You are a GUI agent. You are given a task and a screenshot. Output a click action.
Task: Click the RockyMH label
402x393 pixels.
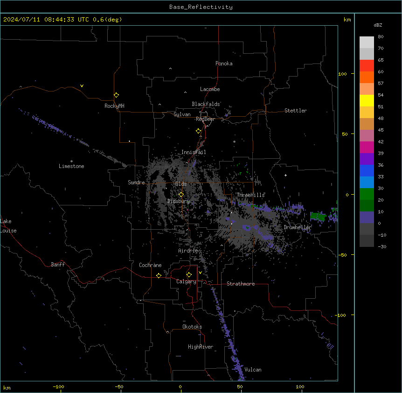point(114,106)
